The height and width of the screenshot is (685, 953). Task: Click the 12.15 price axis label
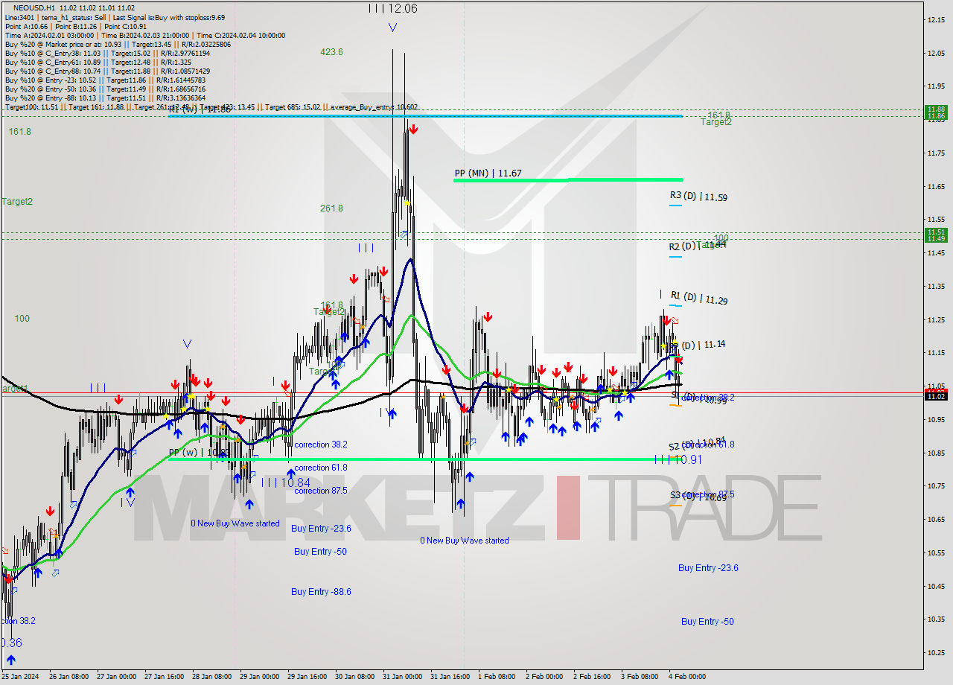pos(937,19)
